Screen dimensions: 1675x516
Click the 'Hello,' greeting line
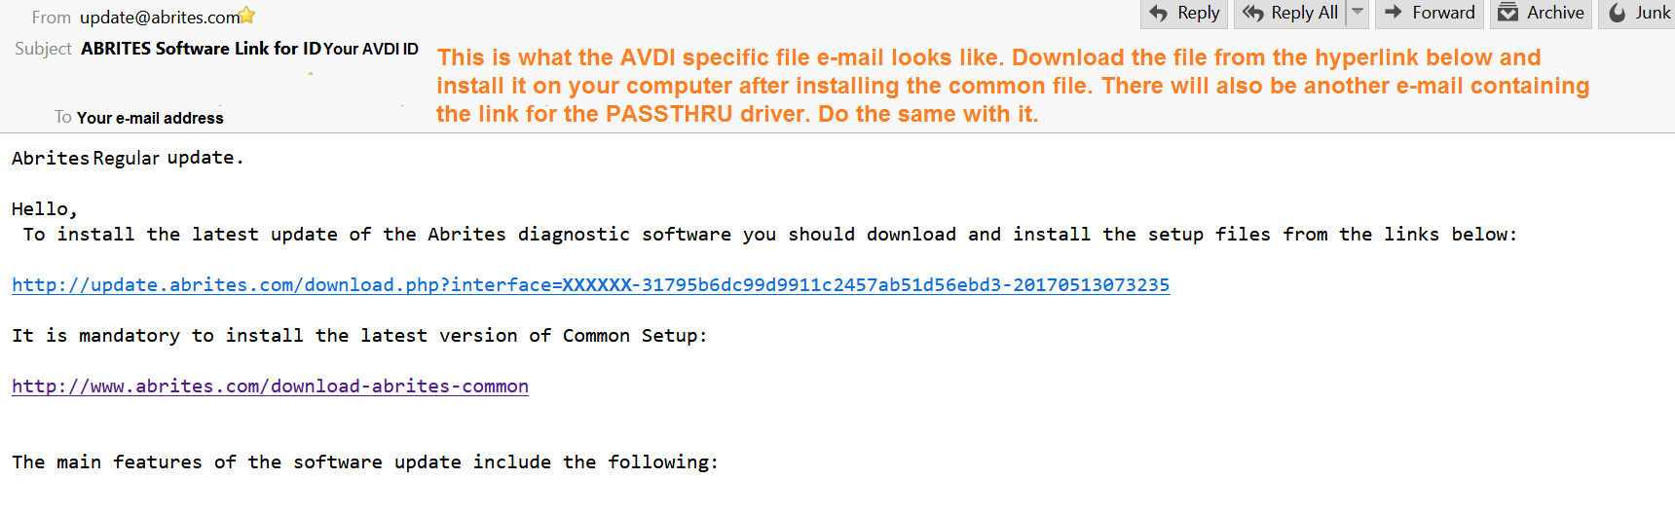(x=44, y=209)
